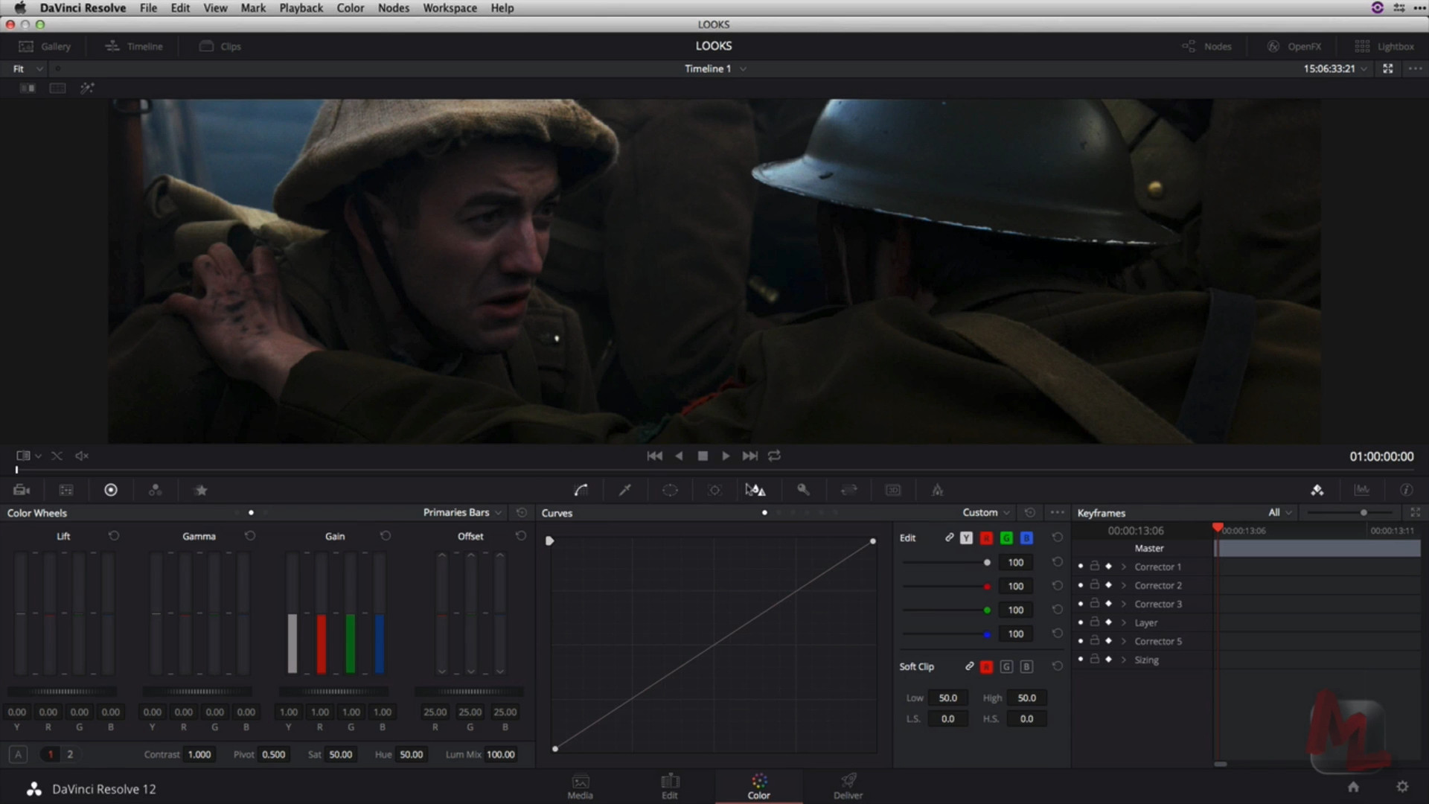Show the Nodes editor
Image resolution: width=1429 pixels, height=804 pixels.
pyautogui.click(x=1206, y=46)
